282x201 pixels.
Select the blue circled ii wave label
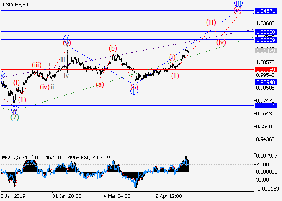click(134, 91)
